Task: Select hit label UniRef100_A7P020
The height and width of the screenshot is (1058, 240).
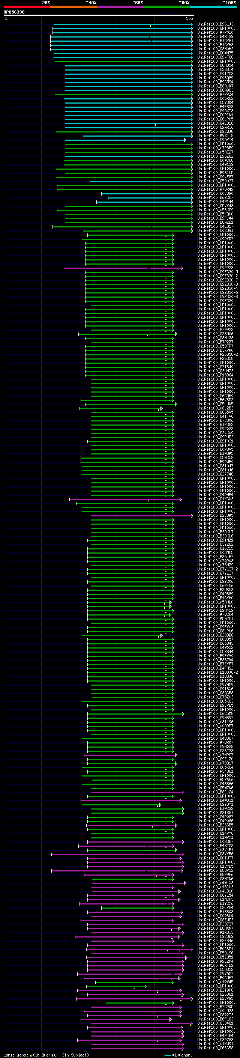Action: pos(215,32)
